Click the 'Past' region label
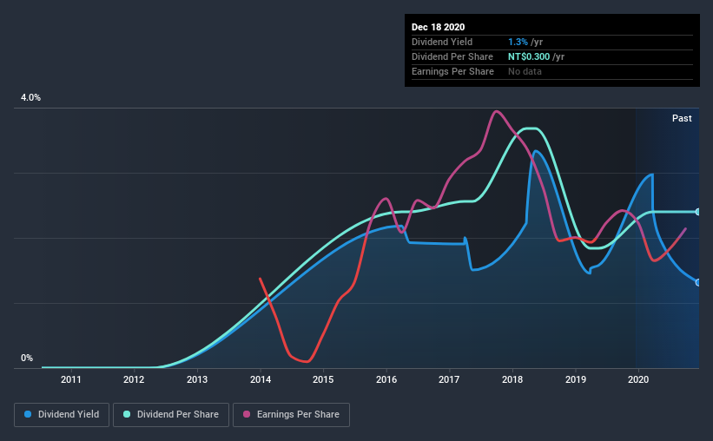 (682, 118)
